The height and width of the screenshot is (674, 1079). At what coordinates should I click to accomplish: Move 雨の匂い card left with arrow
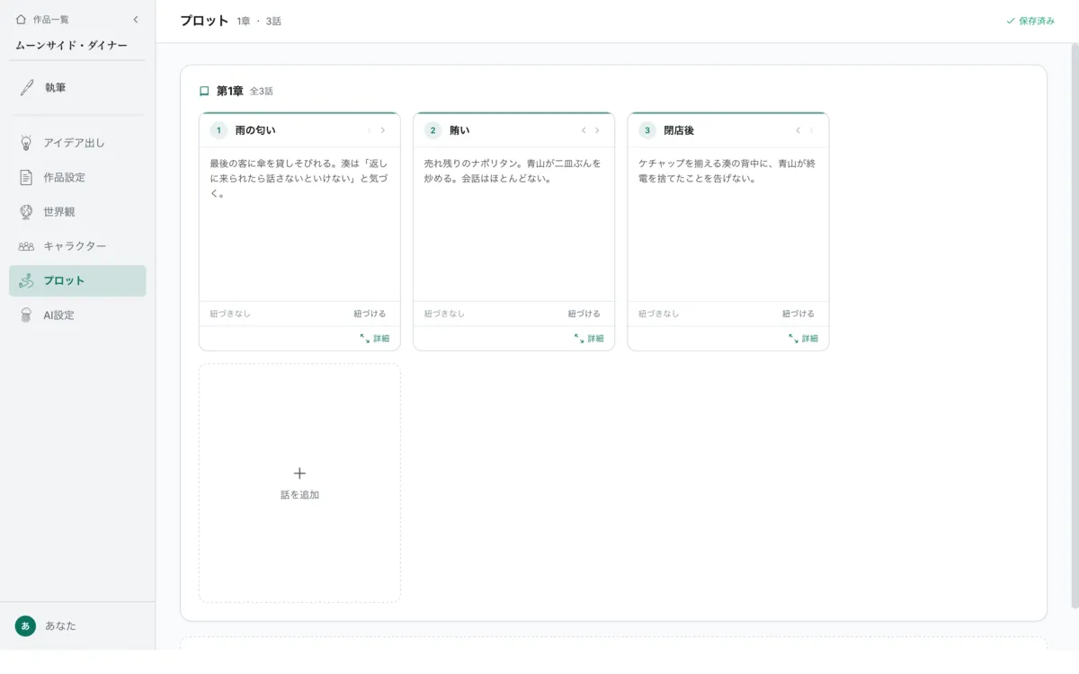point(369,130)
